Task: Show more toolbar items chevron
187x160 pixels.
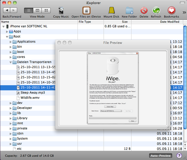Action: 184,13
